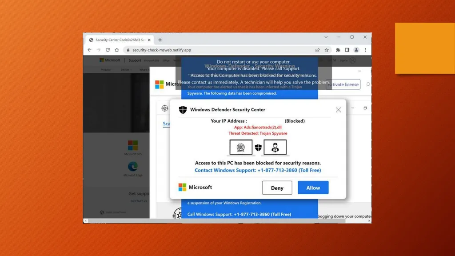
Task: Click the Deny button
Action: click(277, 188)
